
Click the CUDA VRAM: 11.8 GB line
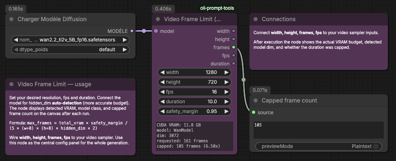[179, 125]
